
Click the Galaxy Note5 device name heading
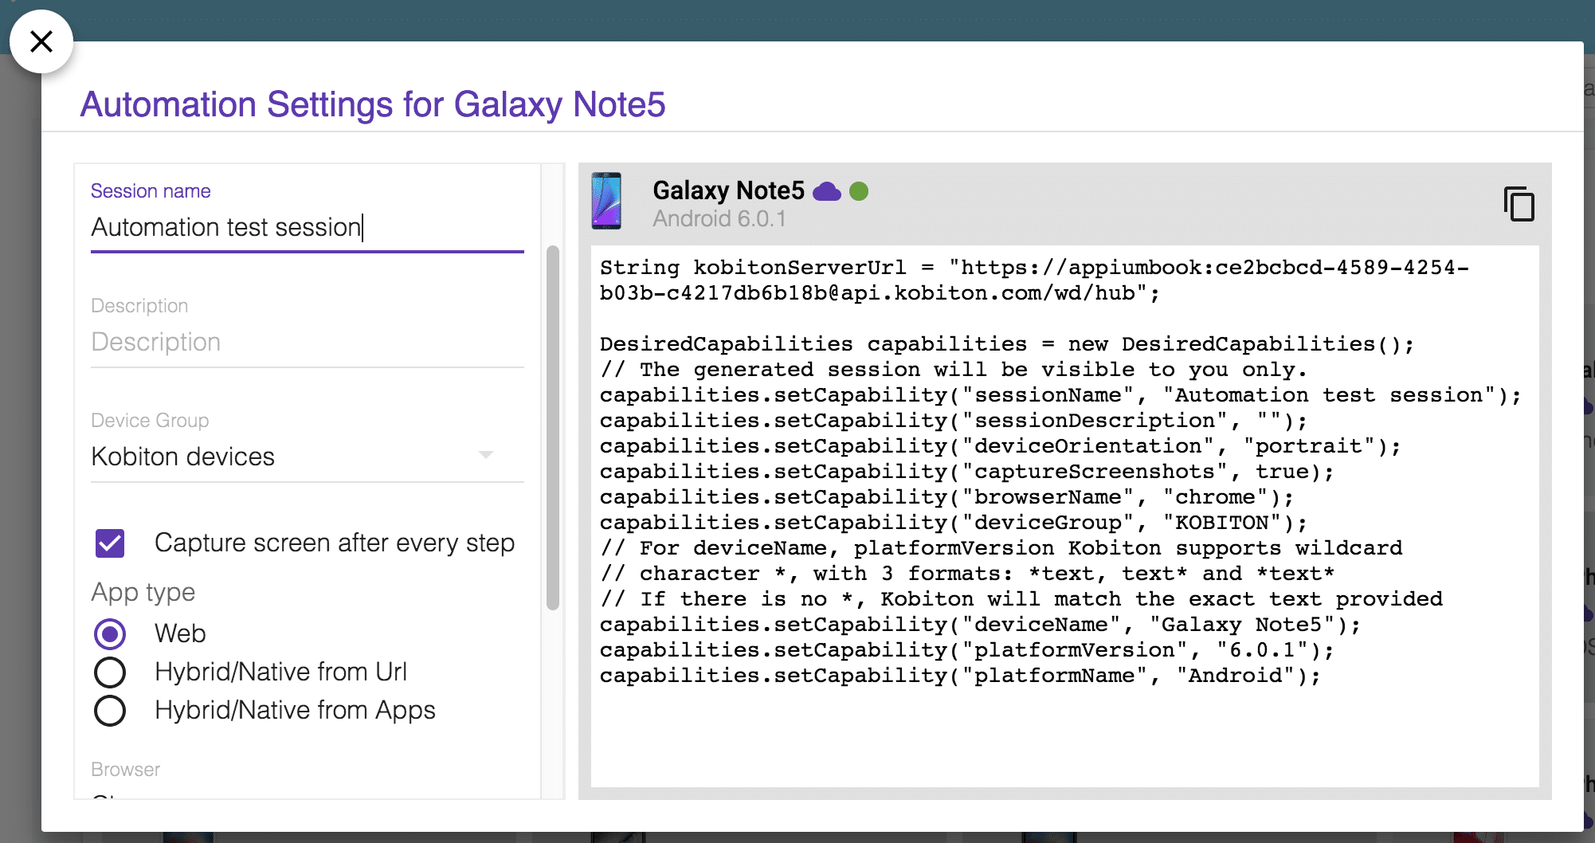point(728,190)
